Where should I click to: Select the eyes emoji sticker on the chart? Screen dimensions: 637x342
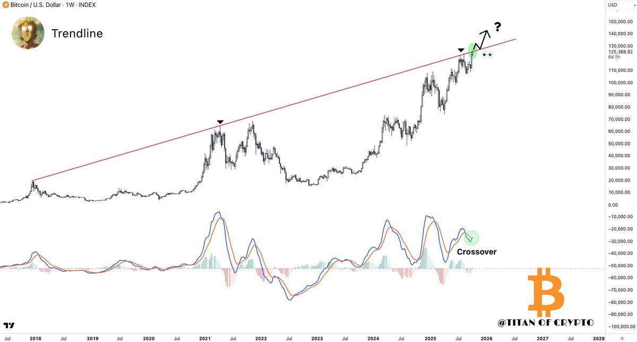486,54
